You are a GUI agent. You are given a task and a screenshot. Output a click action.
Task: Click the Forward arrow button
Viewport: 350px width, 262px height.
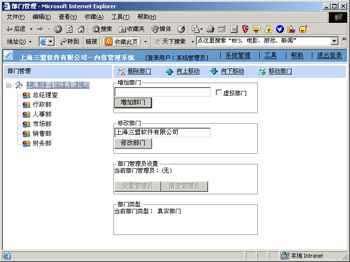coord(40,29)
